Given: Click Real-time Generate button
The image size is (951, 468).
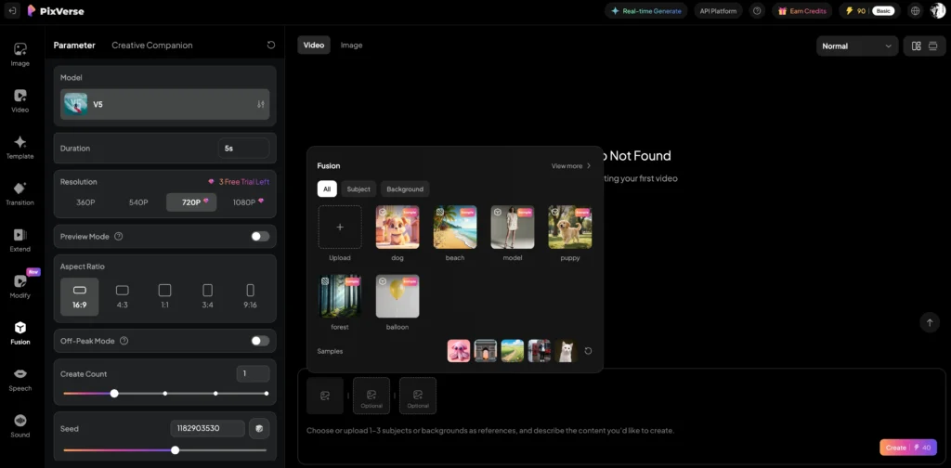Looking at the screenshot, I should [646, 11].
